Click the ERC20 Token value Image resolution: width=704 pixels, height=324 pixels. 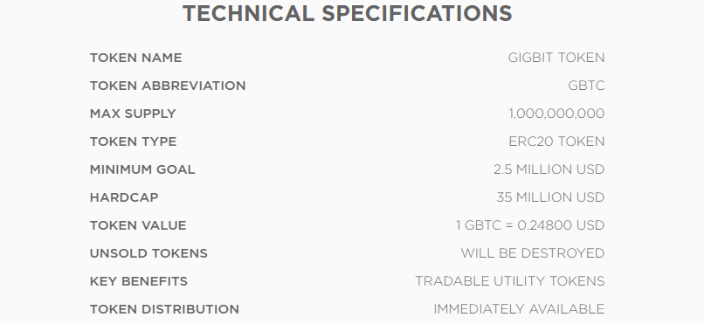556,141
